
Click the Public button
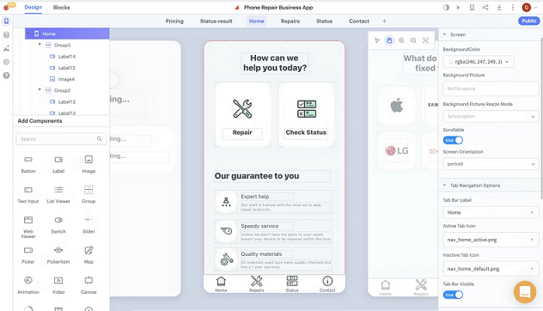(528, 21)
